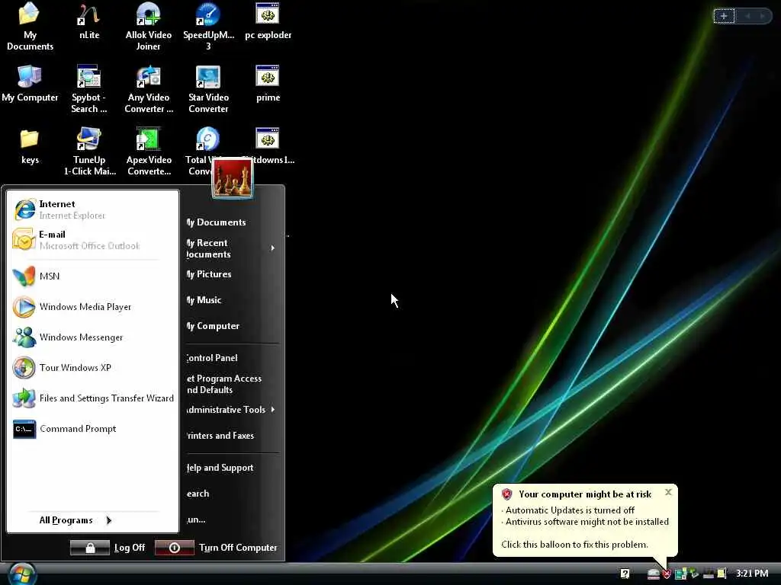781x585 pixels.
Task: Open the My Documents desktop icon
Action: pyautogui.click(x=30, y=27)
